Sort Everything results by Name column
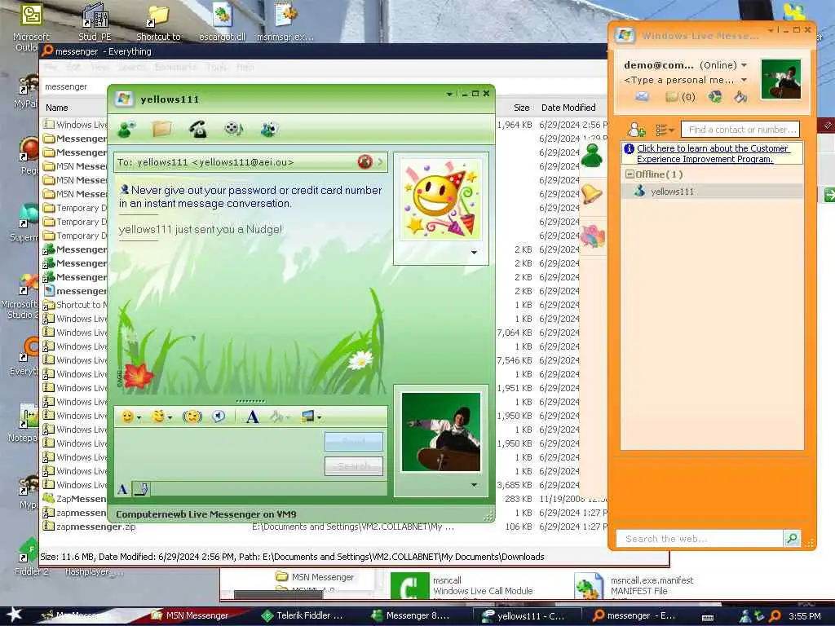Screen dimensions: 835x626 [x=56, y=108]
